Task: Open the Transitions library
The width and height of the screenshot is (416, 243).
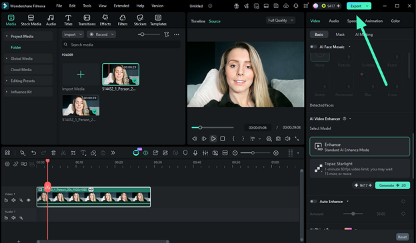Action: click(87, 20)
